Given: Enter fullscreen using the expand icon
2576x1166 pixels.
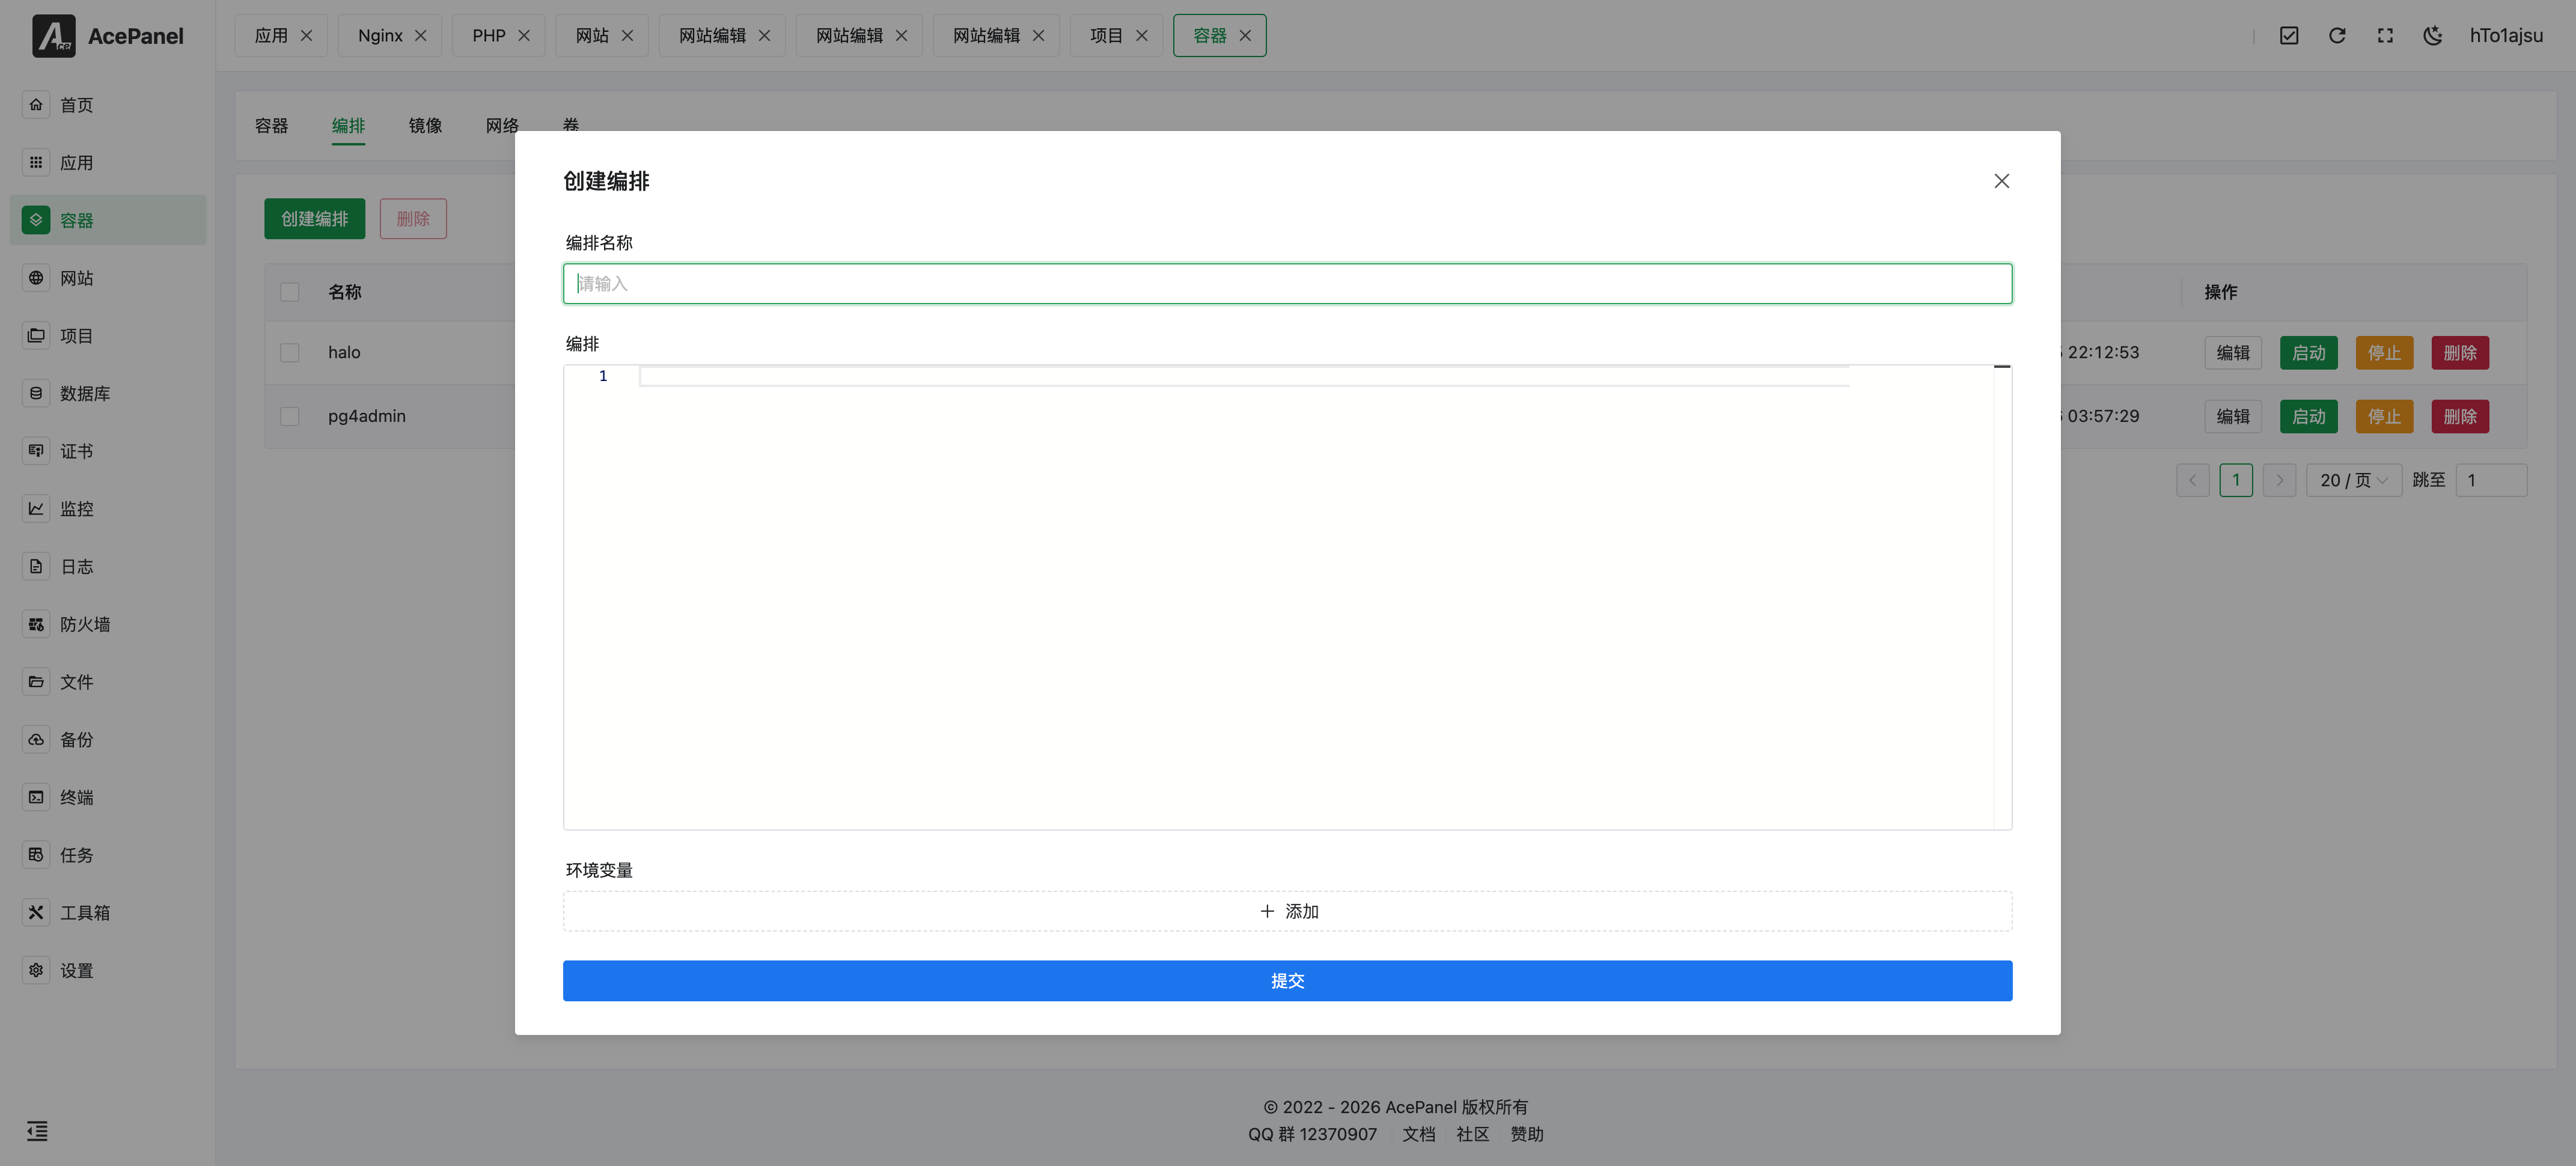Looking at the screenshot, I should coord(2384,36).
